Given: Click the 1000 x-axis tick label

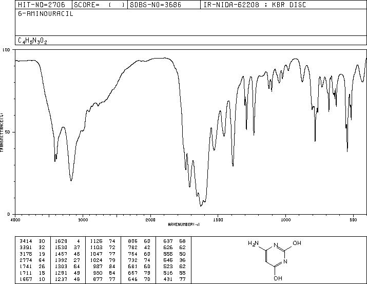Looking at the screenshot, I should coord(286,220).
